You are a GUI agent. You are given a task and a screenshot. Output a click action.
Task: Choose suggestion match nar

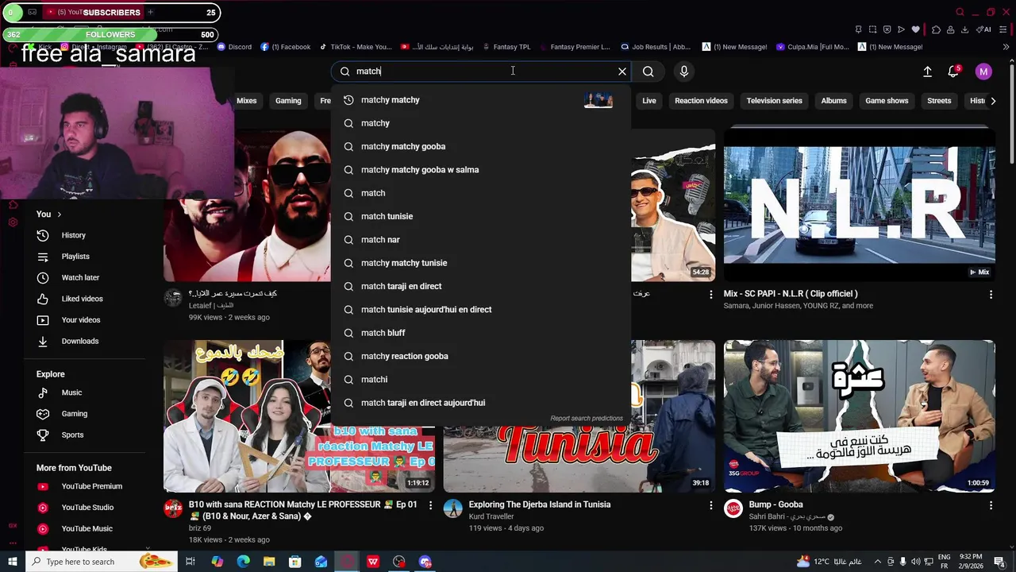[x=481, y=240]
